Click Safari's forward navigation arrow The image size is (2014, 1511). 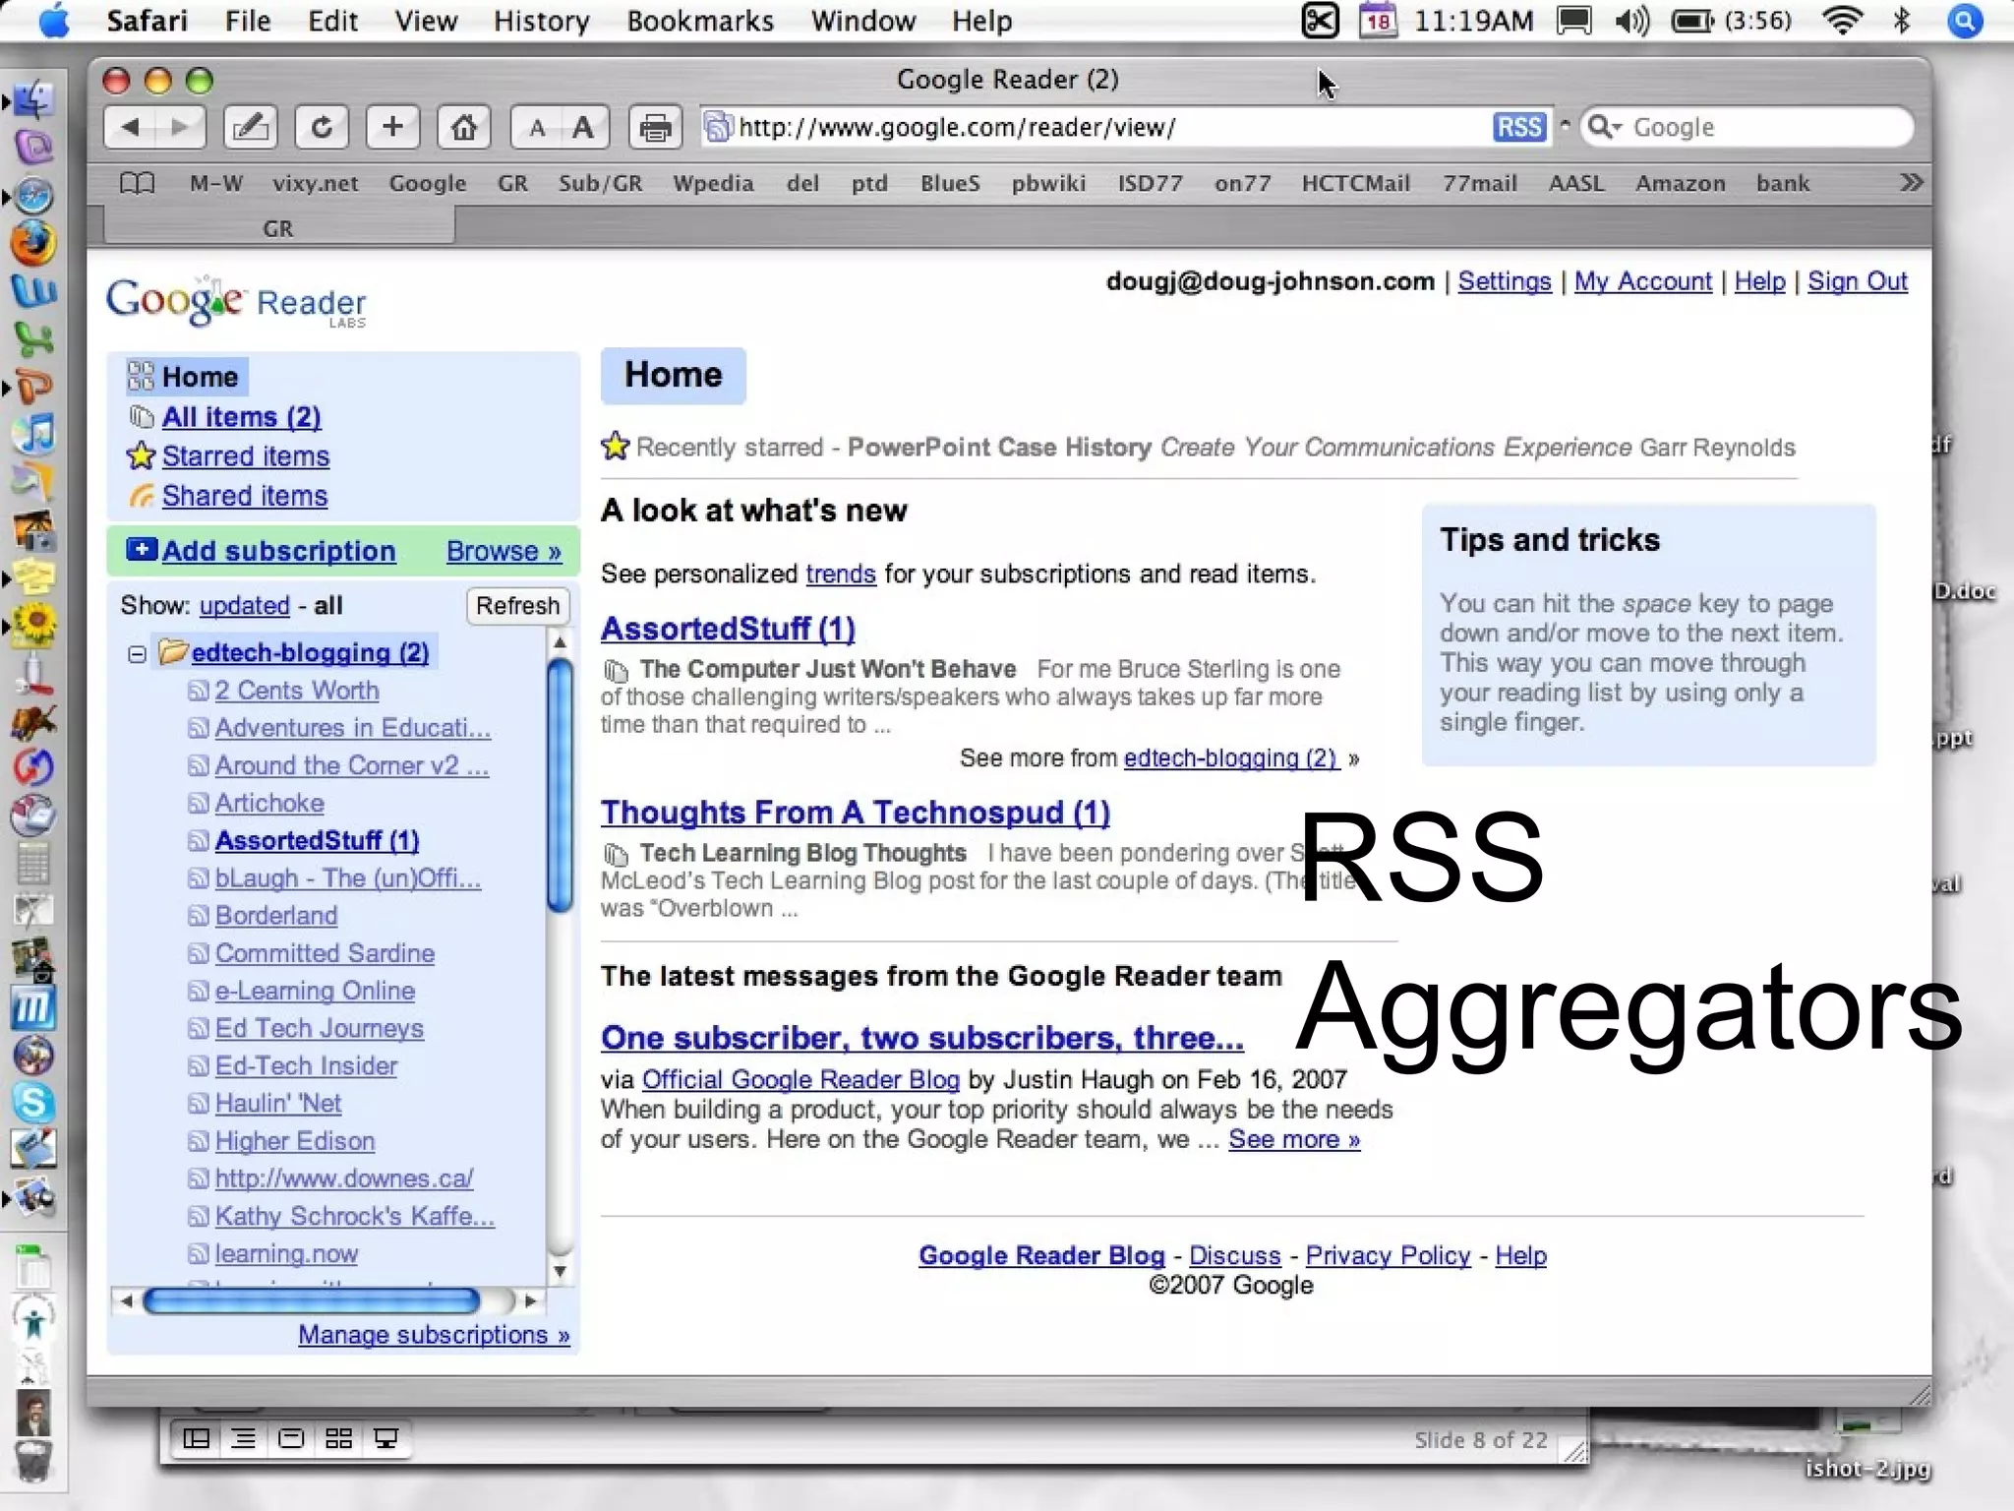point(180,127)
